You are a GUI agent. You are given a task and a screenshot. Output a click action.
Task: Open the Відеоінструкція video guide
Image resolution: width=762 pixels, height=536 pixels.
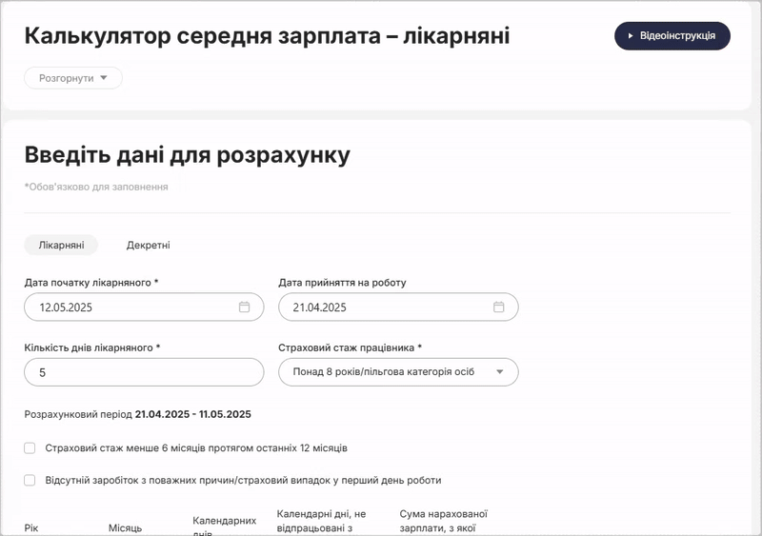coord(672,36)
